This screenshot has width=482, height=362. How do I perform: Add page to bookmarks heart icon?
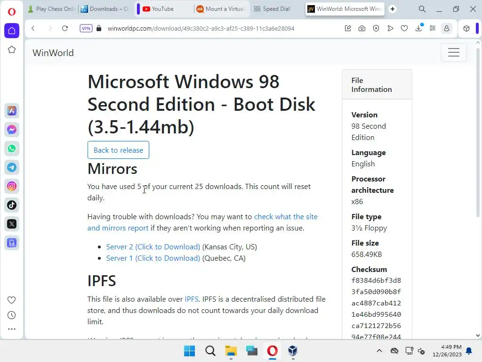click(x=404, y=28)
